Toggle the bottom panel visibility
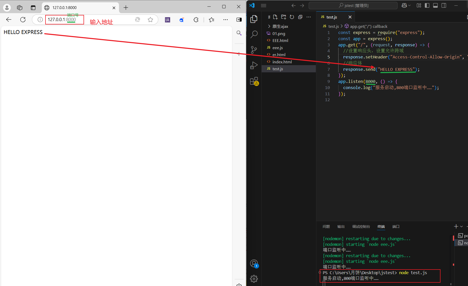 435,5
